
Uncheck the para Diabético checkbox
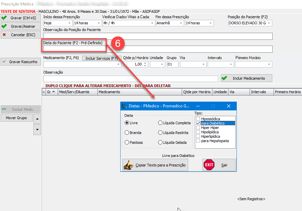pos(198,123)
